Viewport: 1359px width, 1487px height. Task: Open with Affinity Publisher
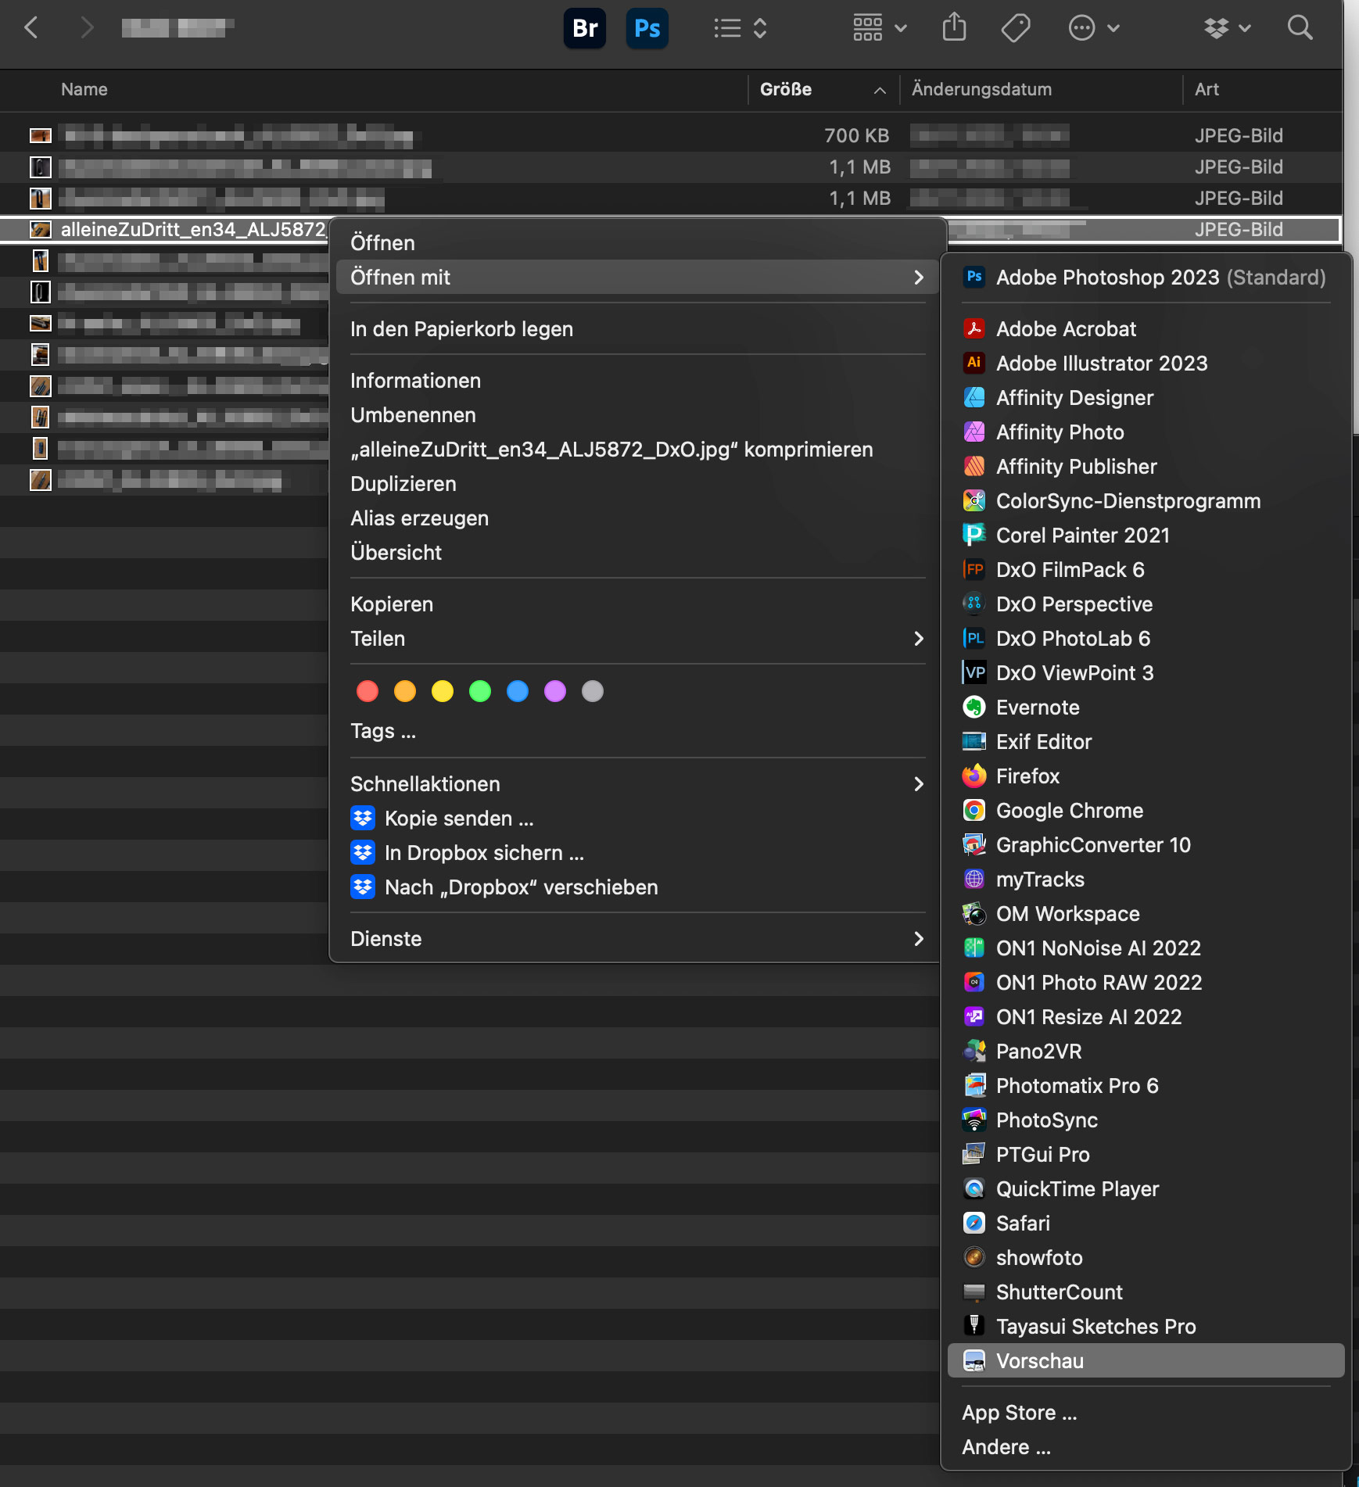1146,467
